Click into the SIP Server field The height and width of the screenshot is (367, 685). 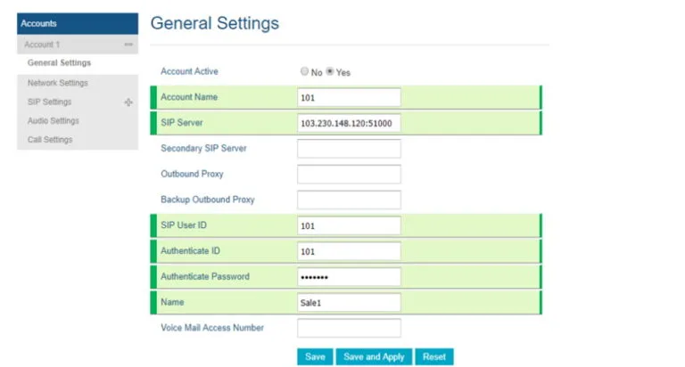[x=349, y=123]
